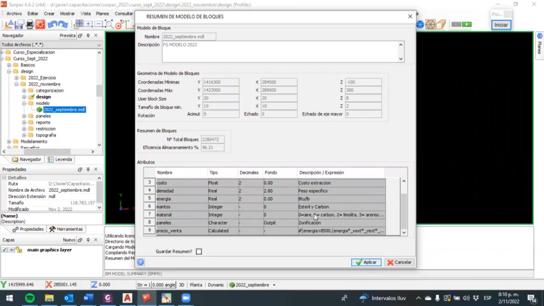Click the red target center-view icon

119,24
